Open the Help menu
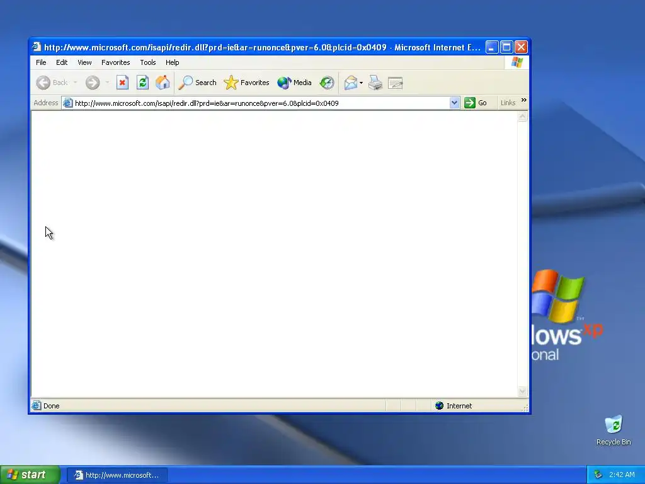This screenshot has width=645, height=484. pos(173,62)
